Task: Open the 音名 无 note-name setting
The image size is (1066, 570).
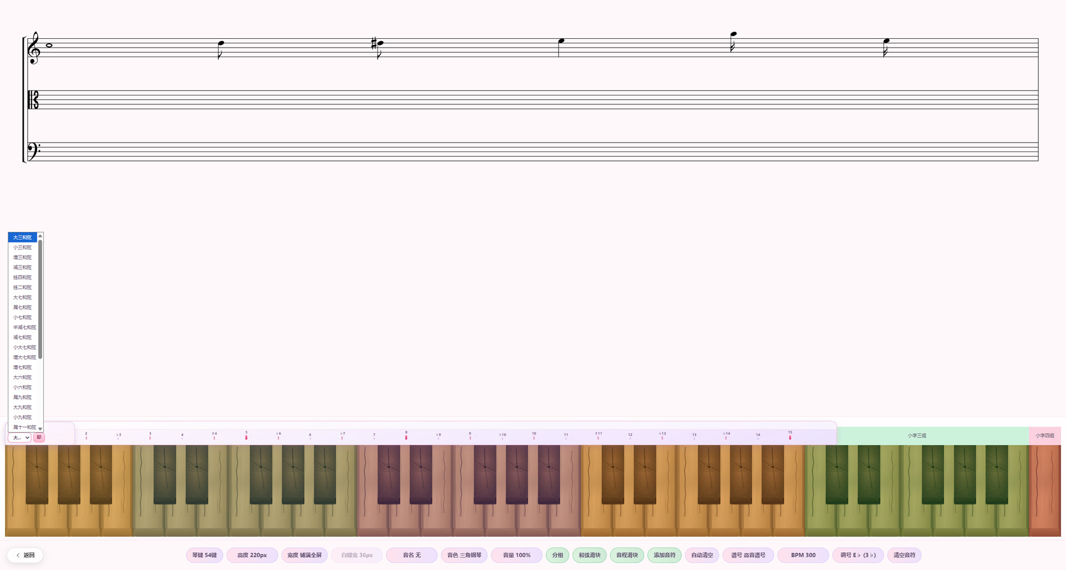Action: click(x=412, y=555)
